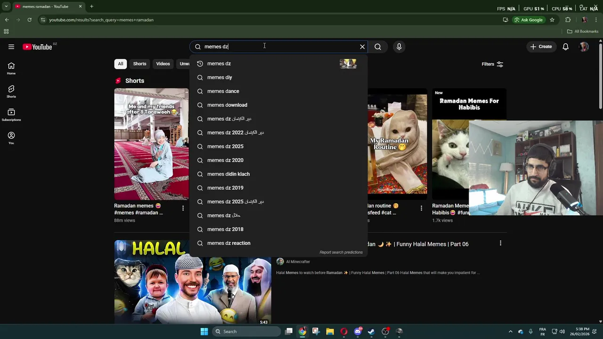Image resolution: width=603 pixels, height=339 pixels.
Task: Start voice search with the microphone
Action: coord(399,47)
